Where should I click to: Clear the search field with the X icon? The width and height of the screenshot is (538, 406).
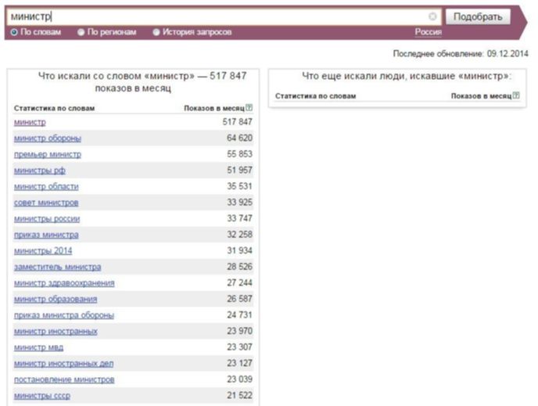tap(432, 16)
